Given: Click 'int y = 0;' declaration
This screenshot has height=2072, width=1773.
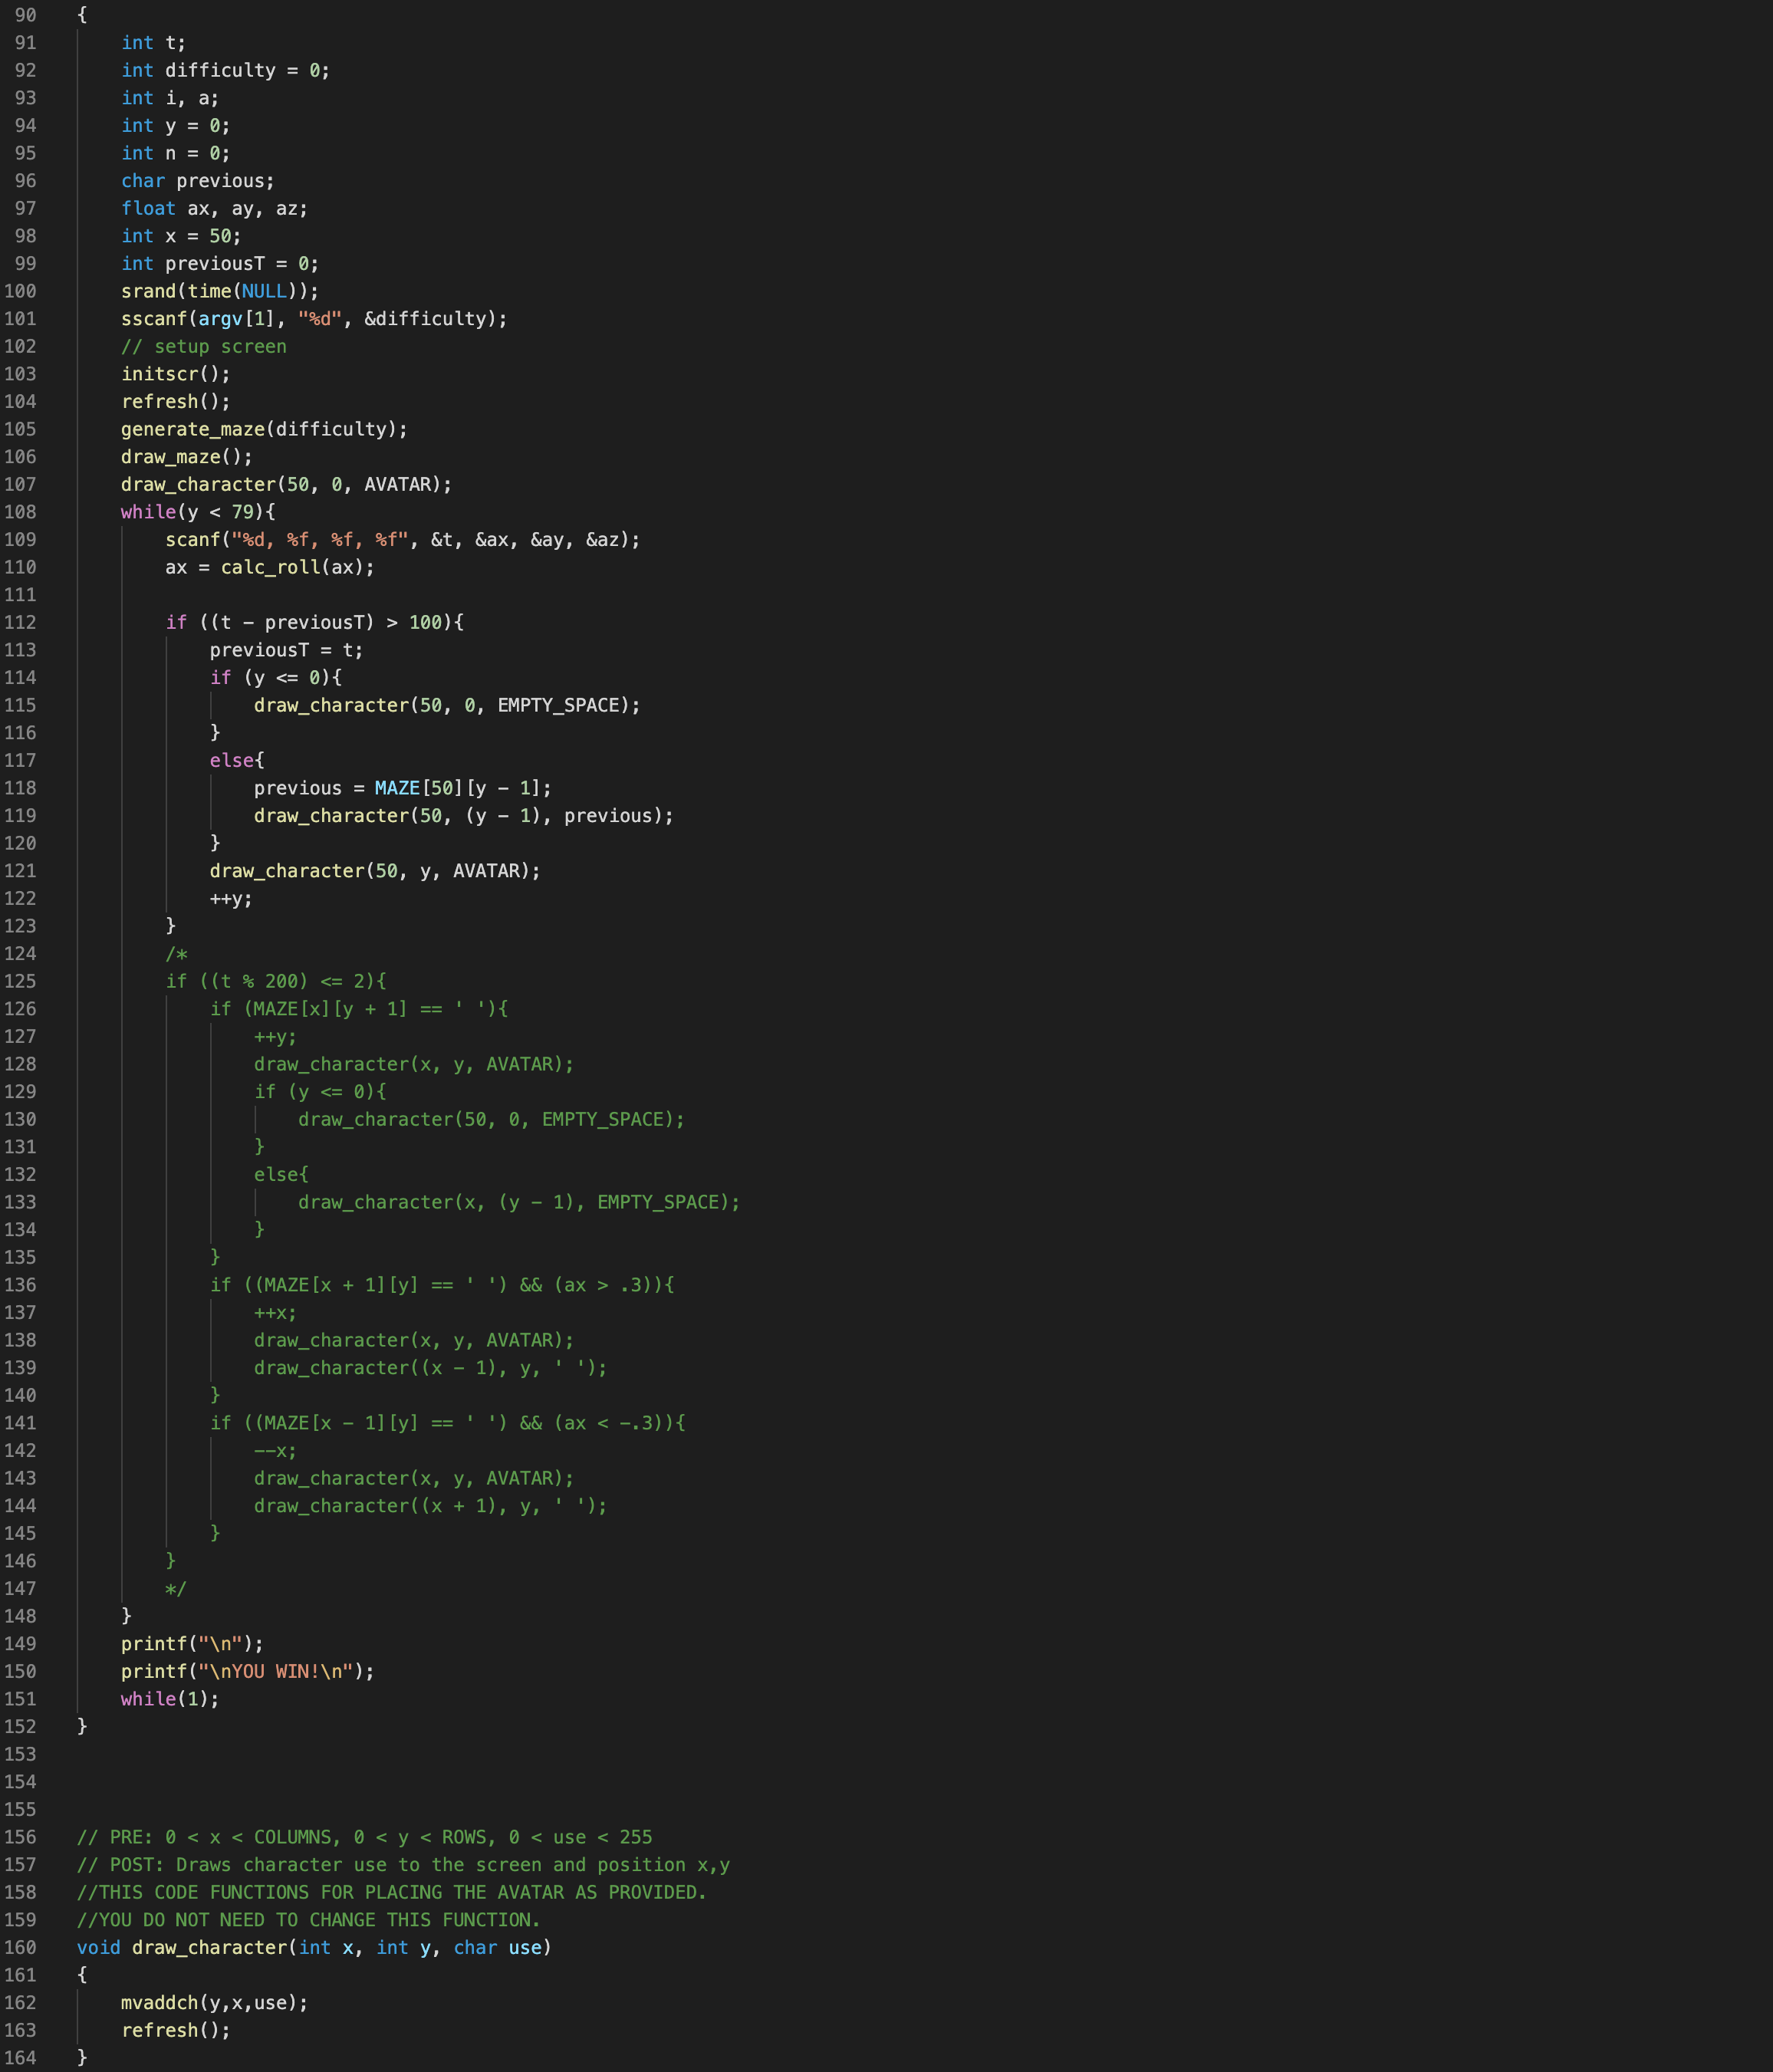Looking at the screenshot, I should coord(175,126).
